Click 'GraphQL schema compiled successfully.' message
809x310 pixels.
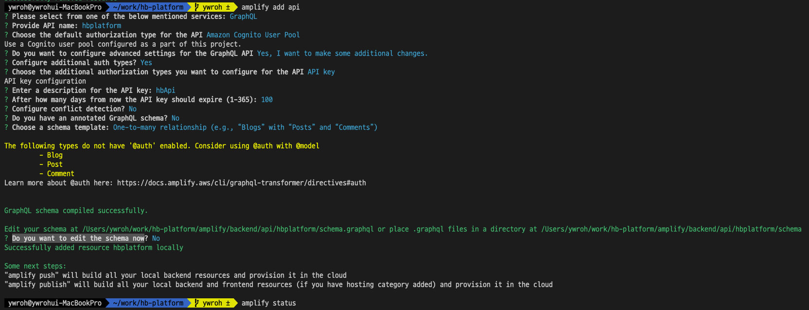point(76,211)
